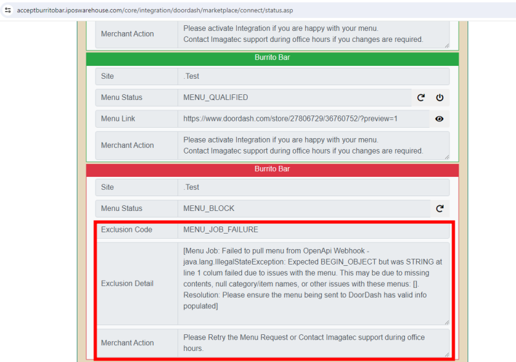Retry menu request with MENU_BLOCK refresh icon
This screenshot has height=362, width=516.
click(x=440, y=208)
